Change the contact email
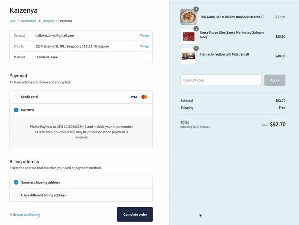Viewport: 299px width, 225px height. [144, 36]
